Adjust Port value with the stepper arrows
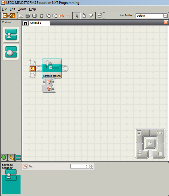Screen dimensions: 169x196 (x=91, y=167)
